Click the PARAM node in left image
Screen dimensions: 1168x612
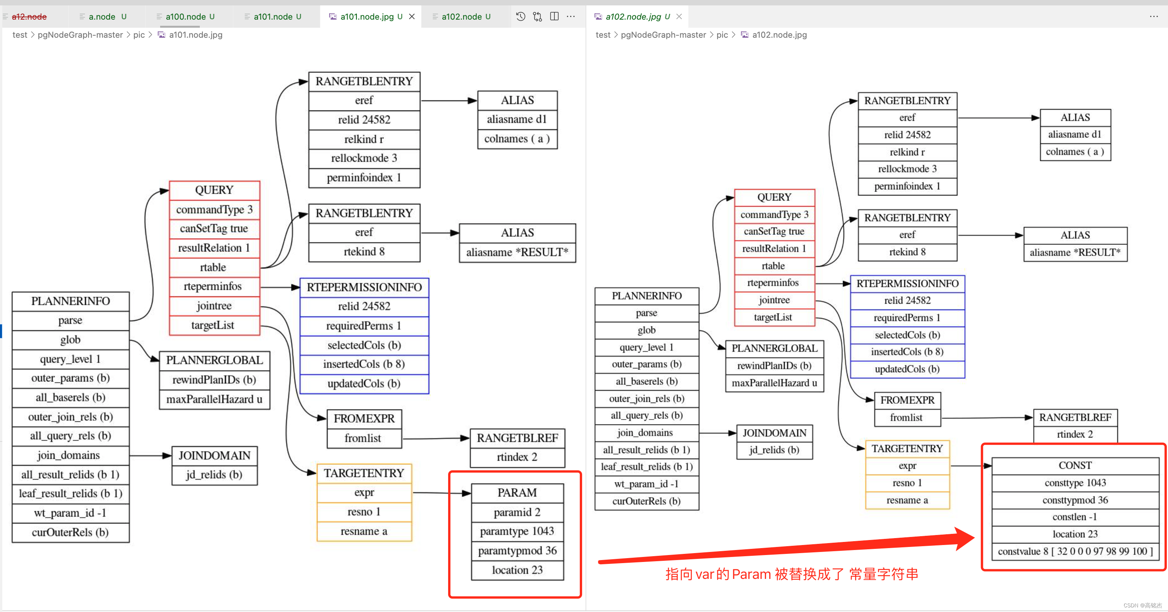[517, 493]
